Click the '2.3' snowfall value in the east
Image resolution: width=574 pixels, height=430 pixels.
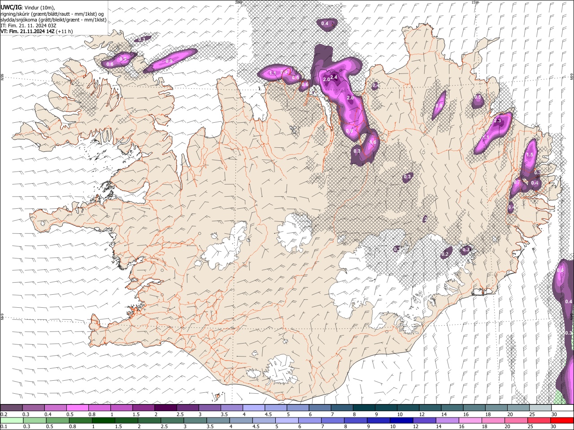point(497,121)
